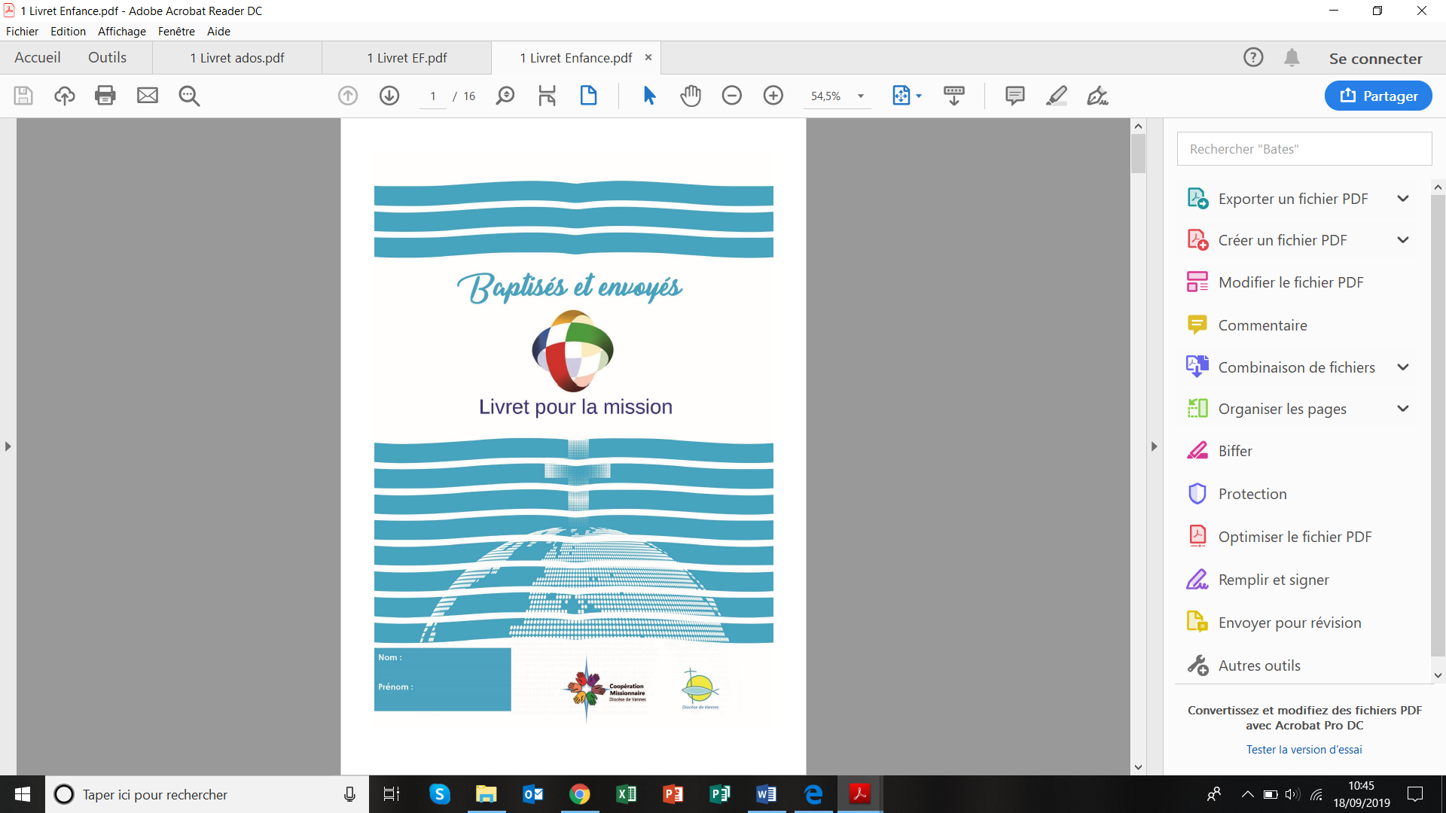
Task: Select the Hand pan tool
Action: tap(691, 96)
